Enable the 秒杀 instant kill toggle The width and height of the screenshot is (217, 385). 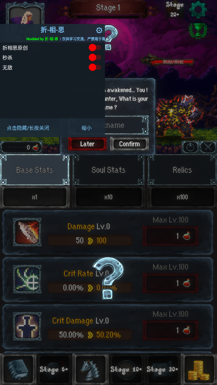95,58
